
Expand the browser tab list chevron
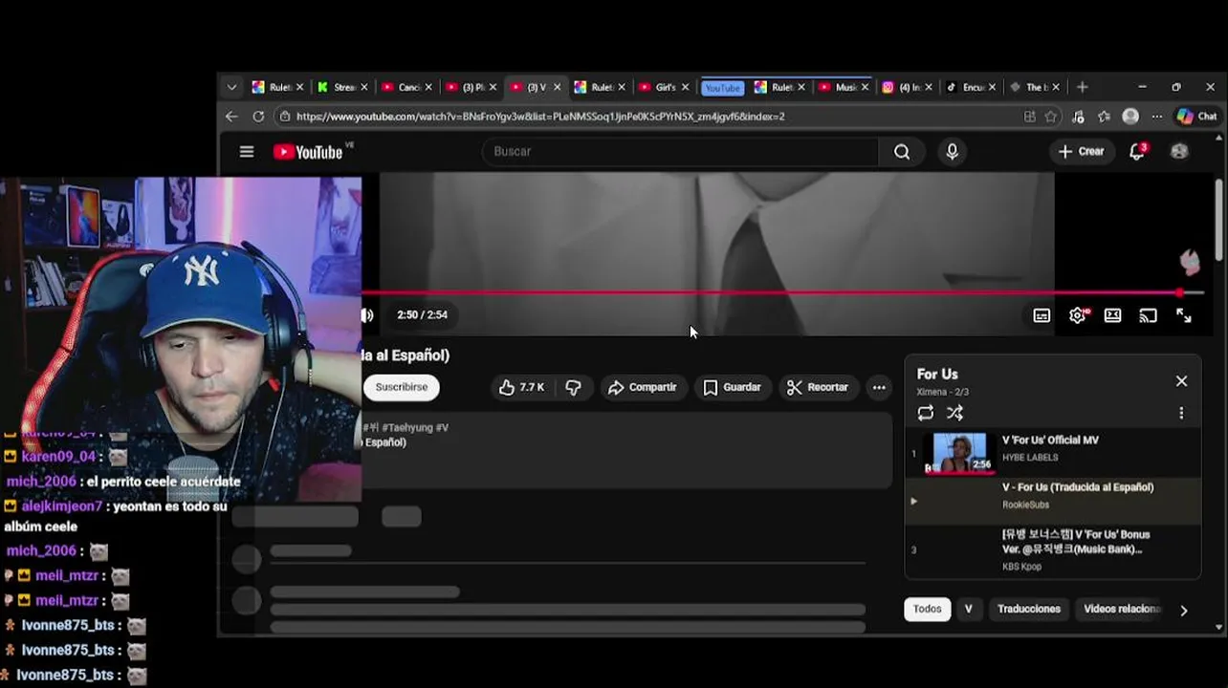tap(231, 87)
